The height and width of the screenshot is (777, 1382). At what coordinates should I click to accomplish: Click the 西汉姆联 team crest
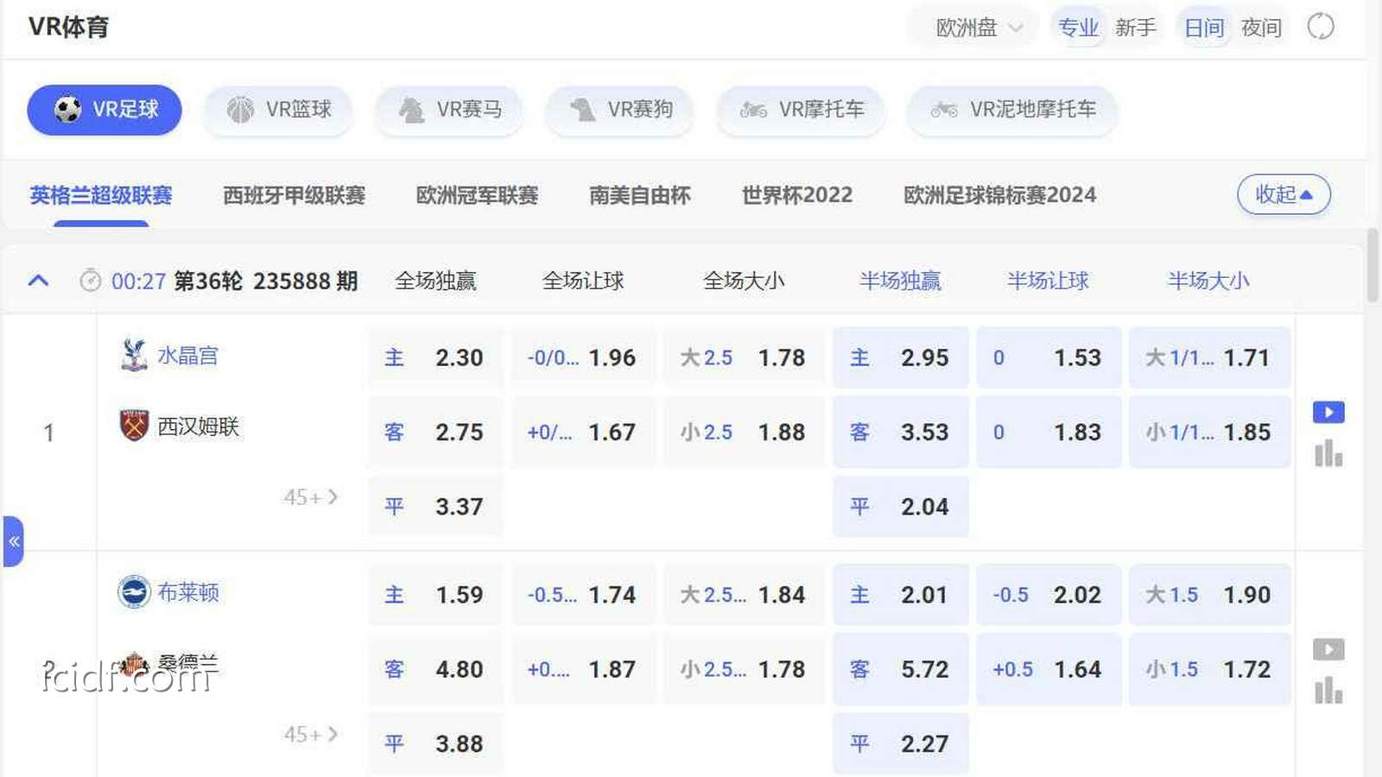[134, 426]
